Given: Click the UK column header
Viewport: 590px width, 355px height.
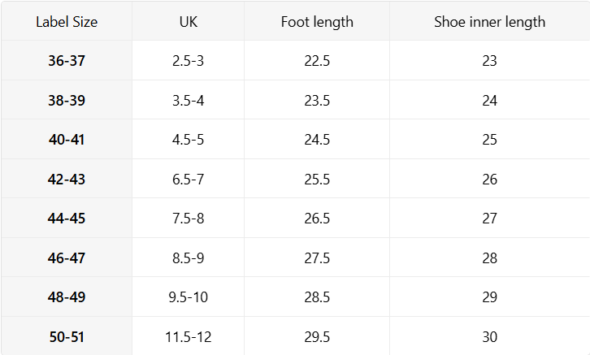Looking at the screenshot, I should coord(188,22).
